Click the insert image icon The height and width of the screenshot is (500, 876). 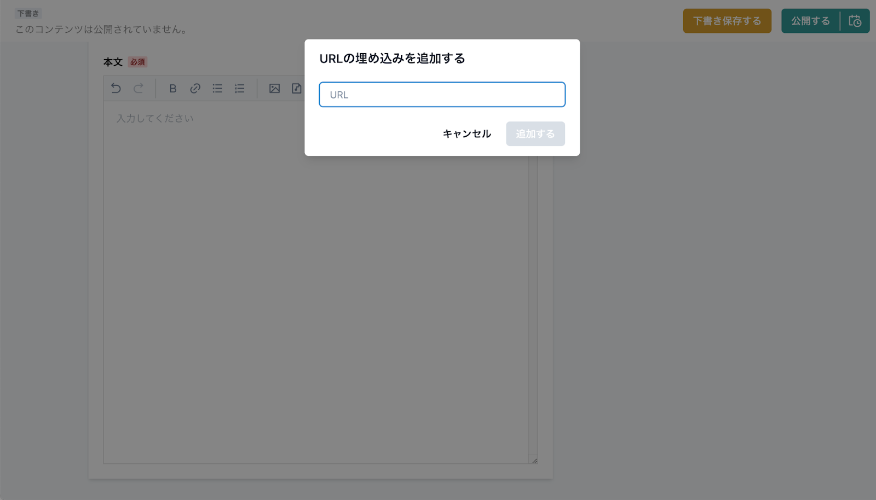pyautogui.click(x=274, y=88)
